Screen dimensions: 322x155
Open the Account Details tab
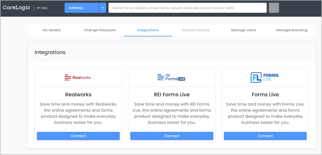tap(196, 30)
